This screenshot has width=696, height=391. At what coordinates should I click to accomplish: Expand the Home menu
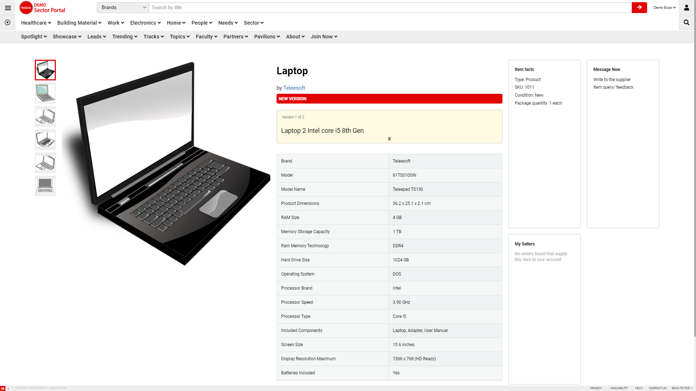(x=176, y=23)
